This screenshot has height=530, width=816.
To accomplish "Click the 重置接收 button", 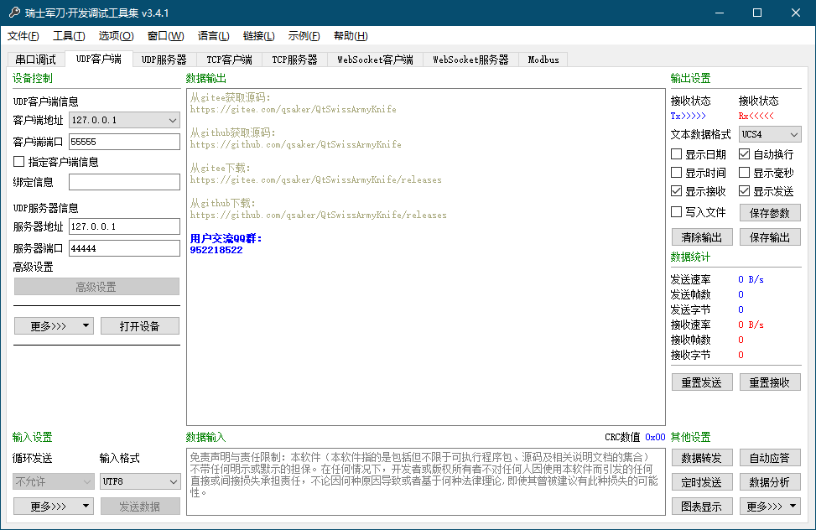I will (x=769, y=382).
